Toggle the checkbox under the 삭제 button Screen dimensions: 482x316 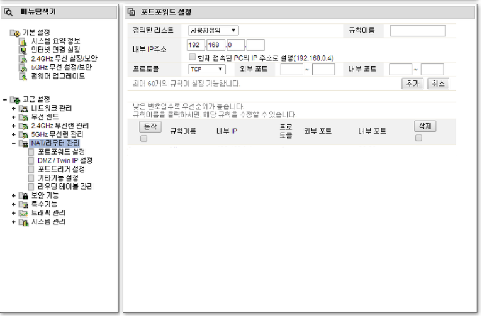(x=418, y=138)
